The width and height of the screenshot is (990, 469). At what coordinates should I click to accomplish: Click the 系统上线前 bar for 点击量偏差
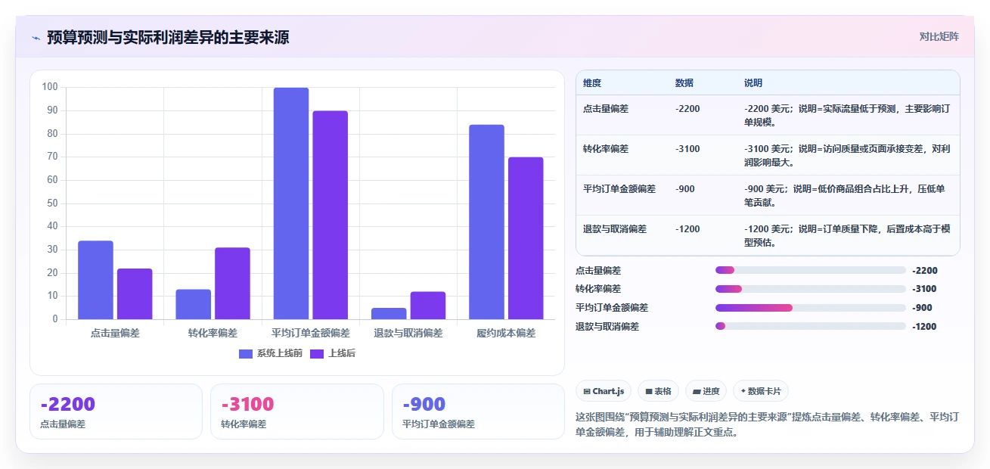tap(95, 280)
